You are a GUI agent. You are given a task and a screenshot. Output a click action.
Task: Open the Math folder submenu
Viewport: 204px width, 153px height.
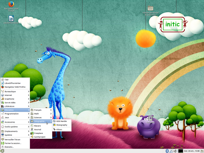[41, 114]
